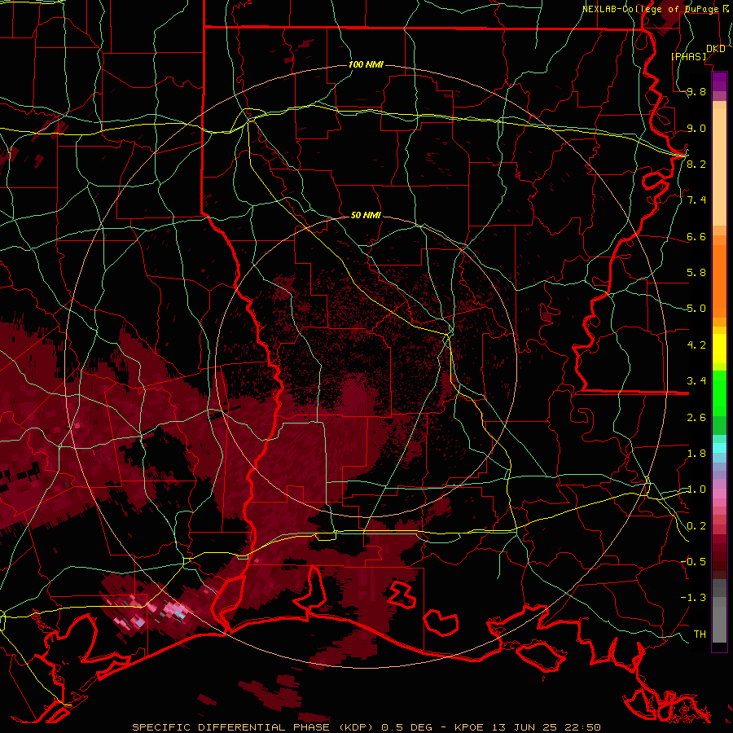Screen dimensions: 733x733
Task: Click the 3.4 value on the colorbar
Action: pos(696,381)
